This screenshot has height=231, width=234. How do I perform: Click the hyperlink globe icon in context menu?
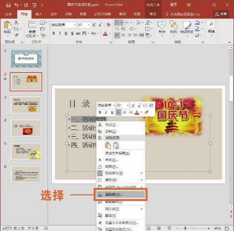100,194
